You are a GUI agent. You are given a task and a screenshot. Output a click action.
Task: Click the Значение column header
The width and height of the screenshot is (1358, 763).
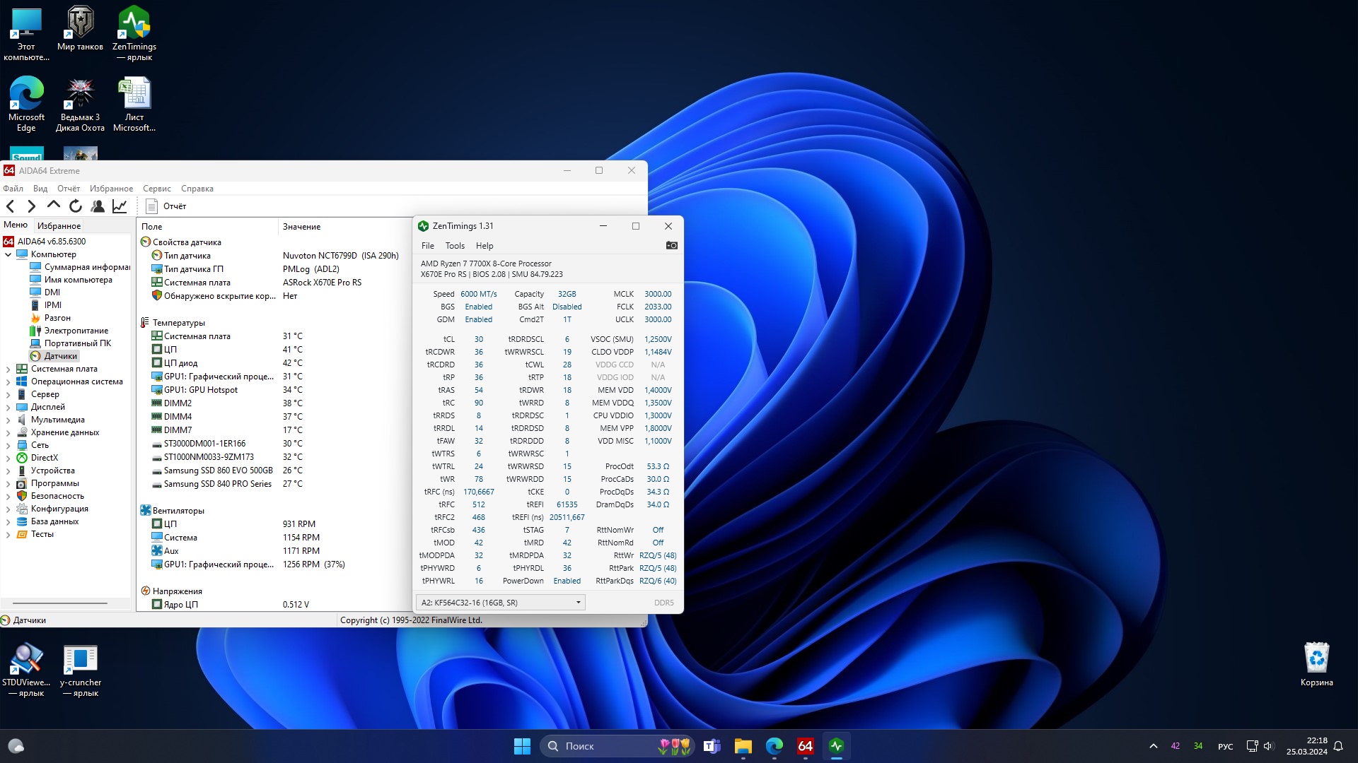point(302,227)
